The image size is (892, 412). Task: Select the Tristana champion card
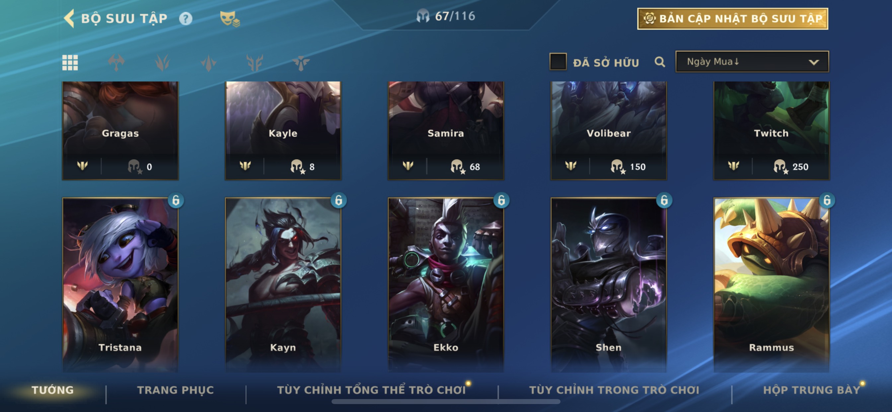(x=120, y=285)
